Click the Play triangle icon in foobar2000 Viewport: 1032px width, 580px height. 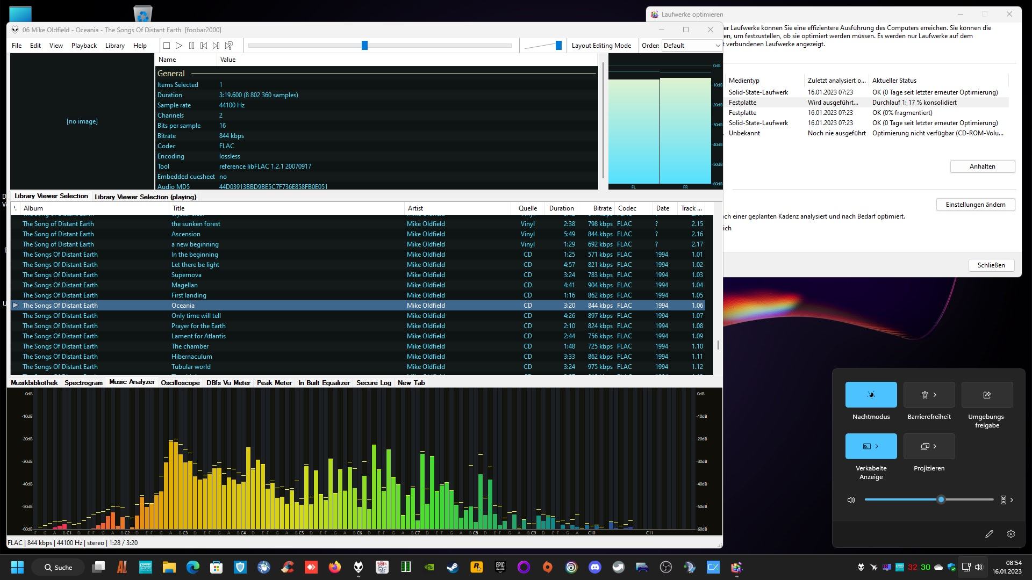(x=179, y=46)
